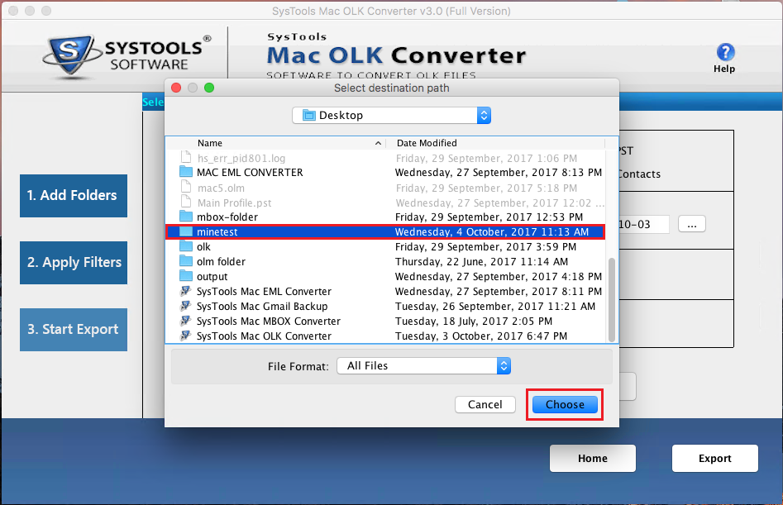This screenshot has height=505, width=783.
Task: Click the Export button in main window
Action: 715,458
